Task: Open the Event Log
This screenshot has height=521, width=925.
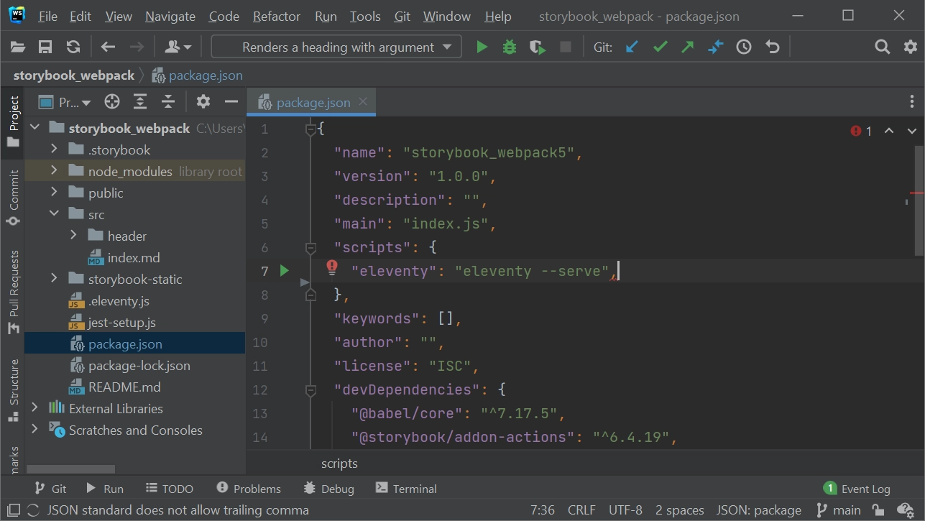Action: 857,489
